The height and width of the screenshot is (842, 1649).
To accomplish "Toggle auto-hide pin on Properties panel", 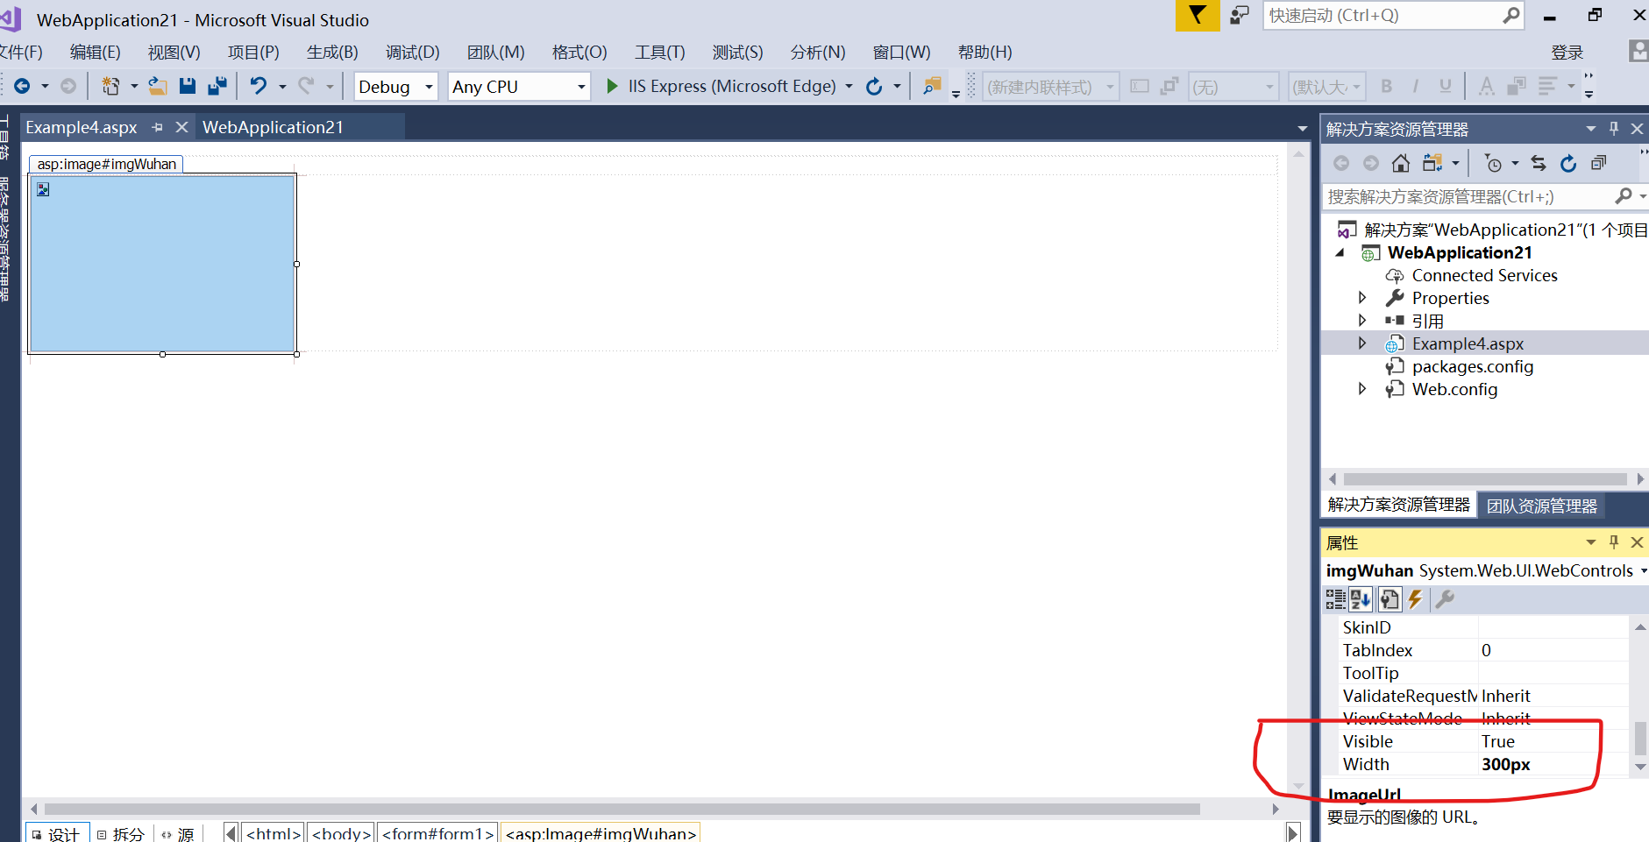I will click(1614, 542).
